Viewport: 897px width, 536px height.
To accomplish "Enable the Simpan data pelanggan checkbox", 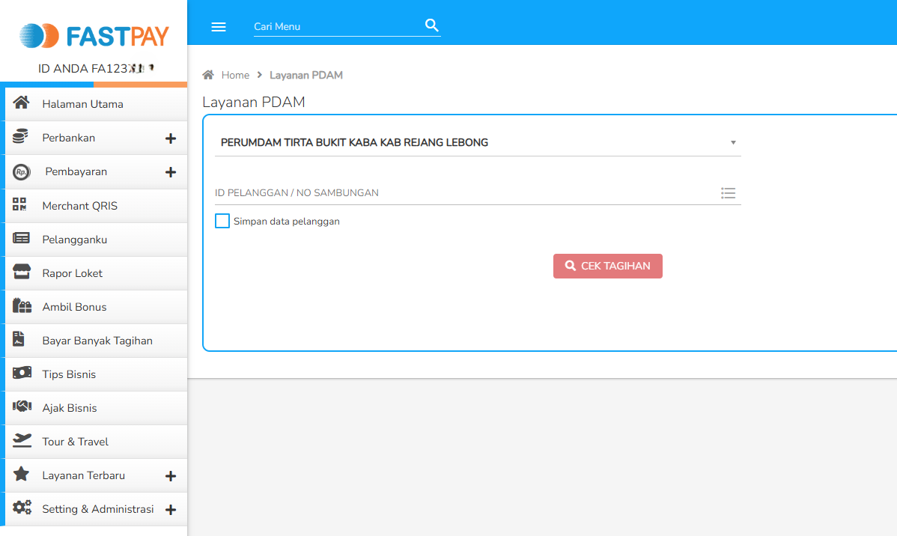I will pos(222,221).
